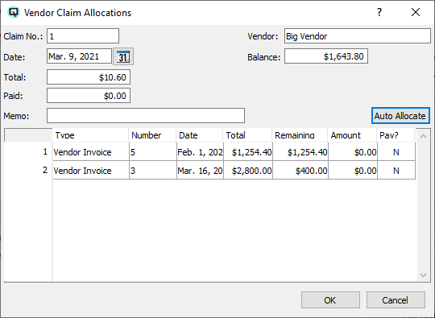435x318 pixels.
Task: Click the scrollbar down arrow
Action: pos(423,275)
